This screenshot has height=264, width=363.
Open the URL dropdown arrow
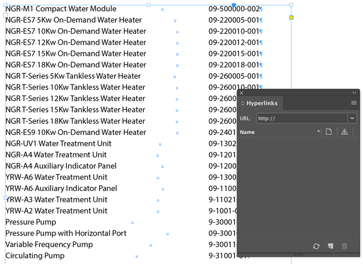click(352, 118)
